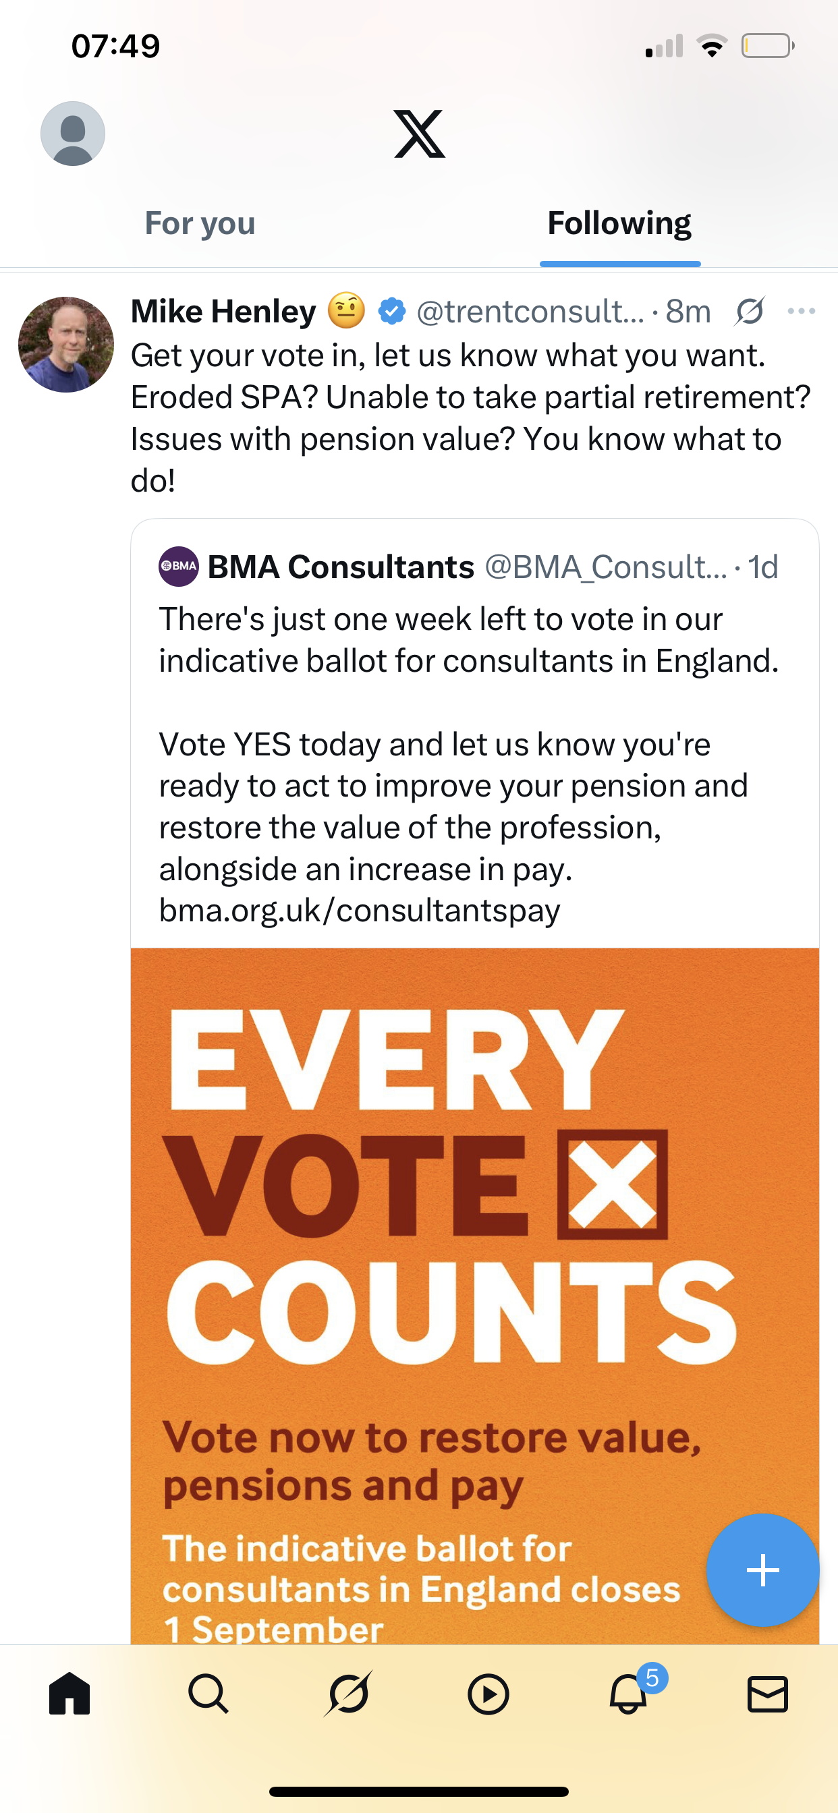Compose a new post with plus button
This screenshot has width=838, height=1813.
tap(762, 1570)
